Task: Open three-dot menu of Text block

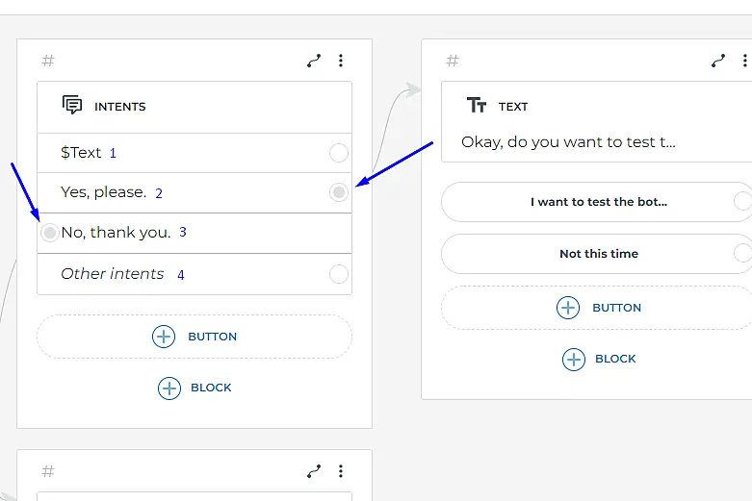Action: [x=745, y=61]
